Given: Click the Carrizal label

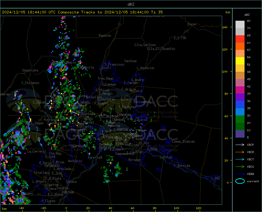Looking at the screenshot, I should [95, 157].
